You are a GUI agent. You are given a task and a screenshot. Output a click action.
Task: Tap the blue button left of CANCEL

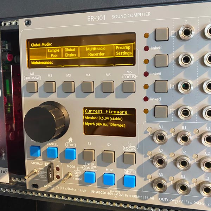(35, 151)
